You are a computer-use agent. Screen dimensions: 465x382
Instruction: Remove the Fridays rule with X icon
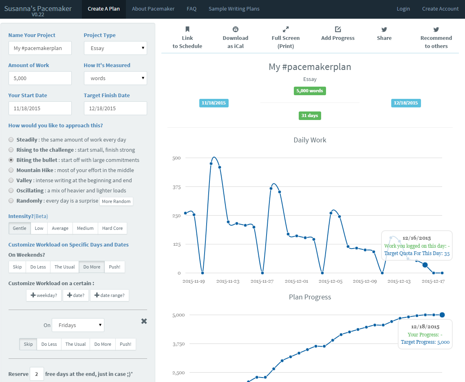(144, 321)
